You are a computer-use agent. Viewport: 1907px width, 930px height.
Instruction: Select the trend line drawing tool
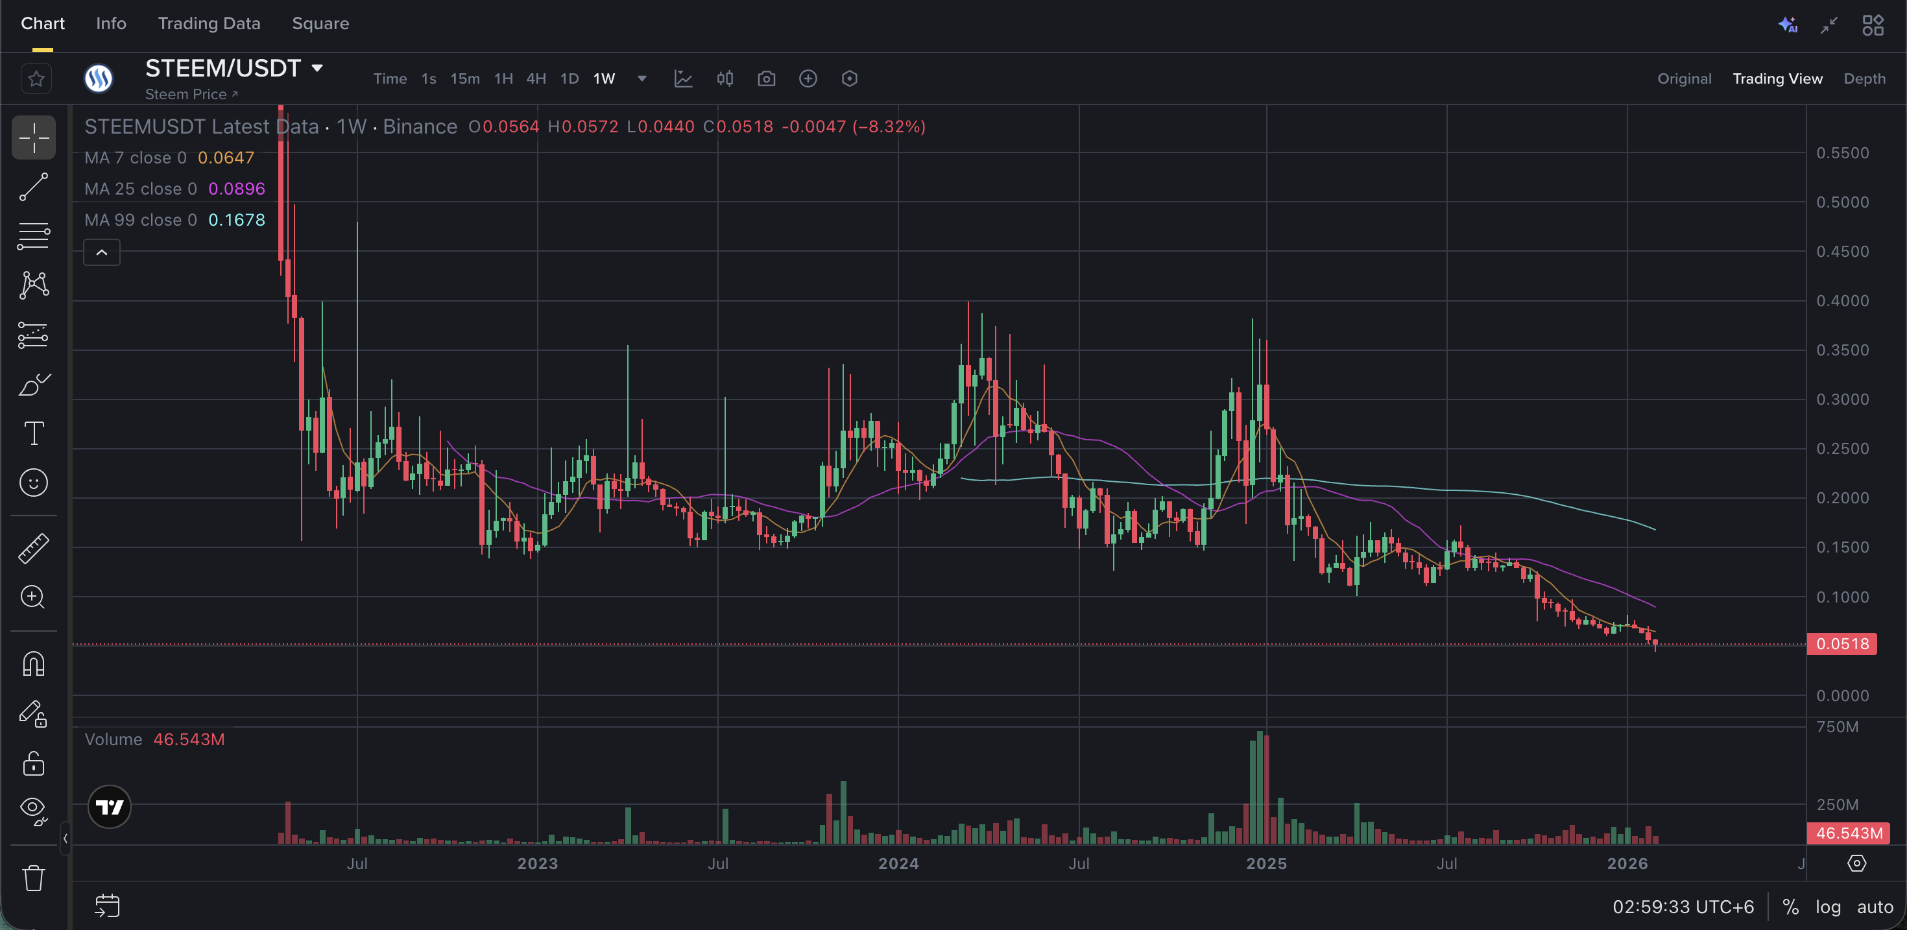tap(33, 187)
